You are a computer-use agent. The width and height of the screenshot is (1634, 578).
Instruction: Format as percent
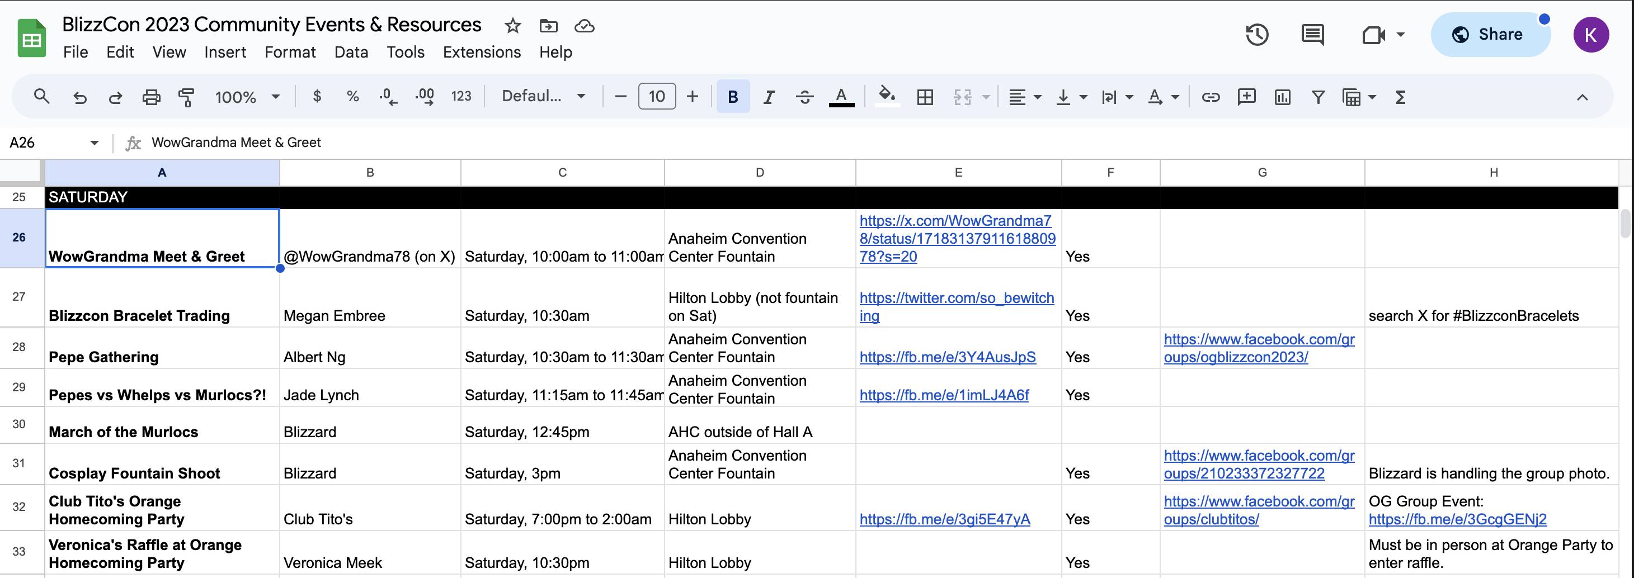click(x=352, y=96)
